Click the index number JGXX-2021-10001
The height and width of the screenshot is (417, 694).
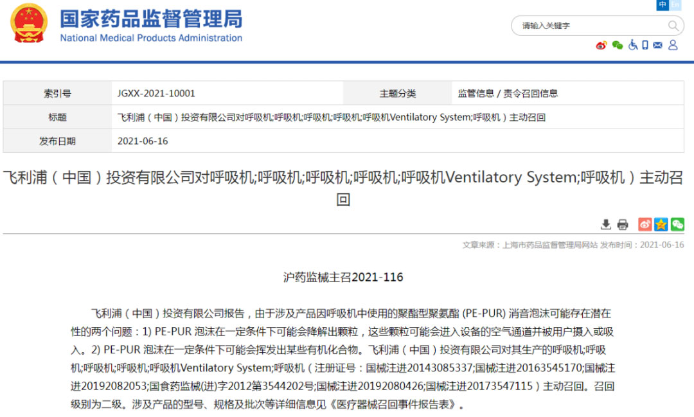click(156, 93)
